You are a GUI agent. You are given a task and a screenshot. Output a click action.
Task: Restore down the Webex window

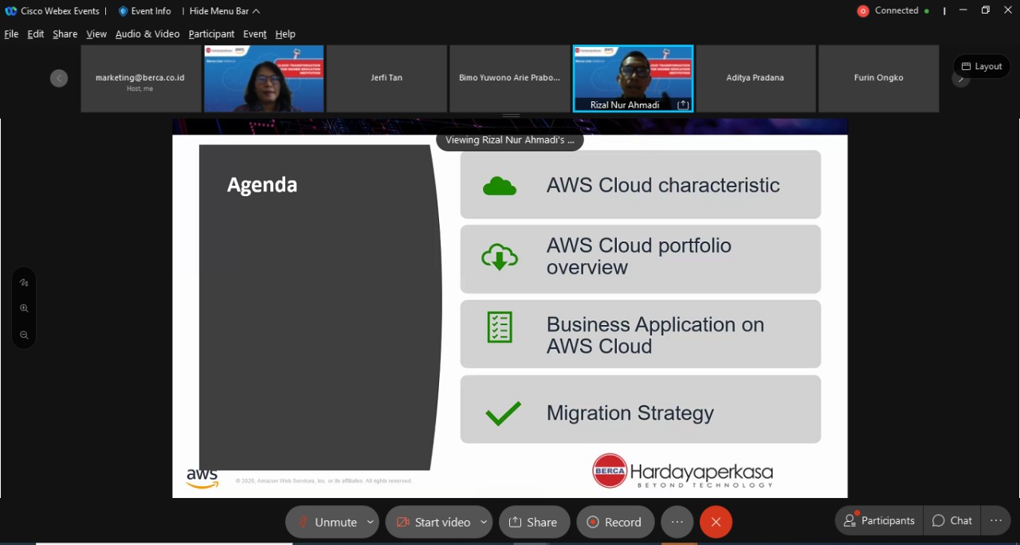pyautogui.click(x=986, y=10)
